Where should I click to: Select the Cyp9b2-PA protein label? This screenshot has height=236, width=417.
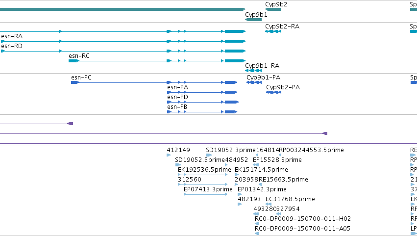(x=283, y=87)
